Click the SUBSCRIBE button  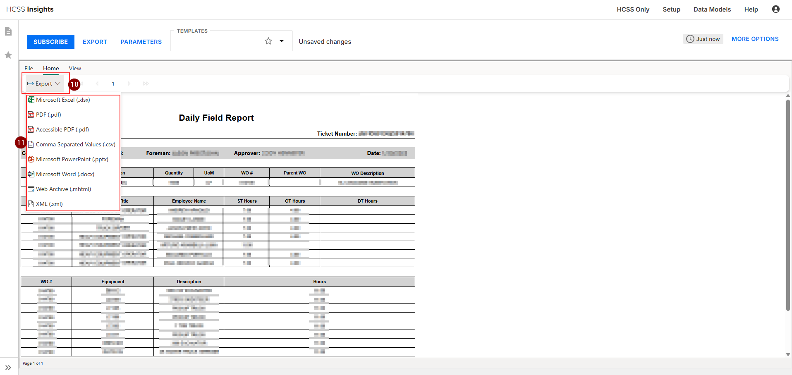pyautogui.click(x=50, y=42)
